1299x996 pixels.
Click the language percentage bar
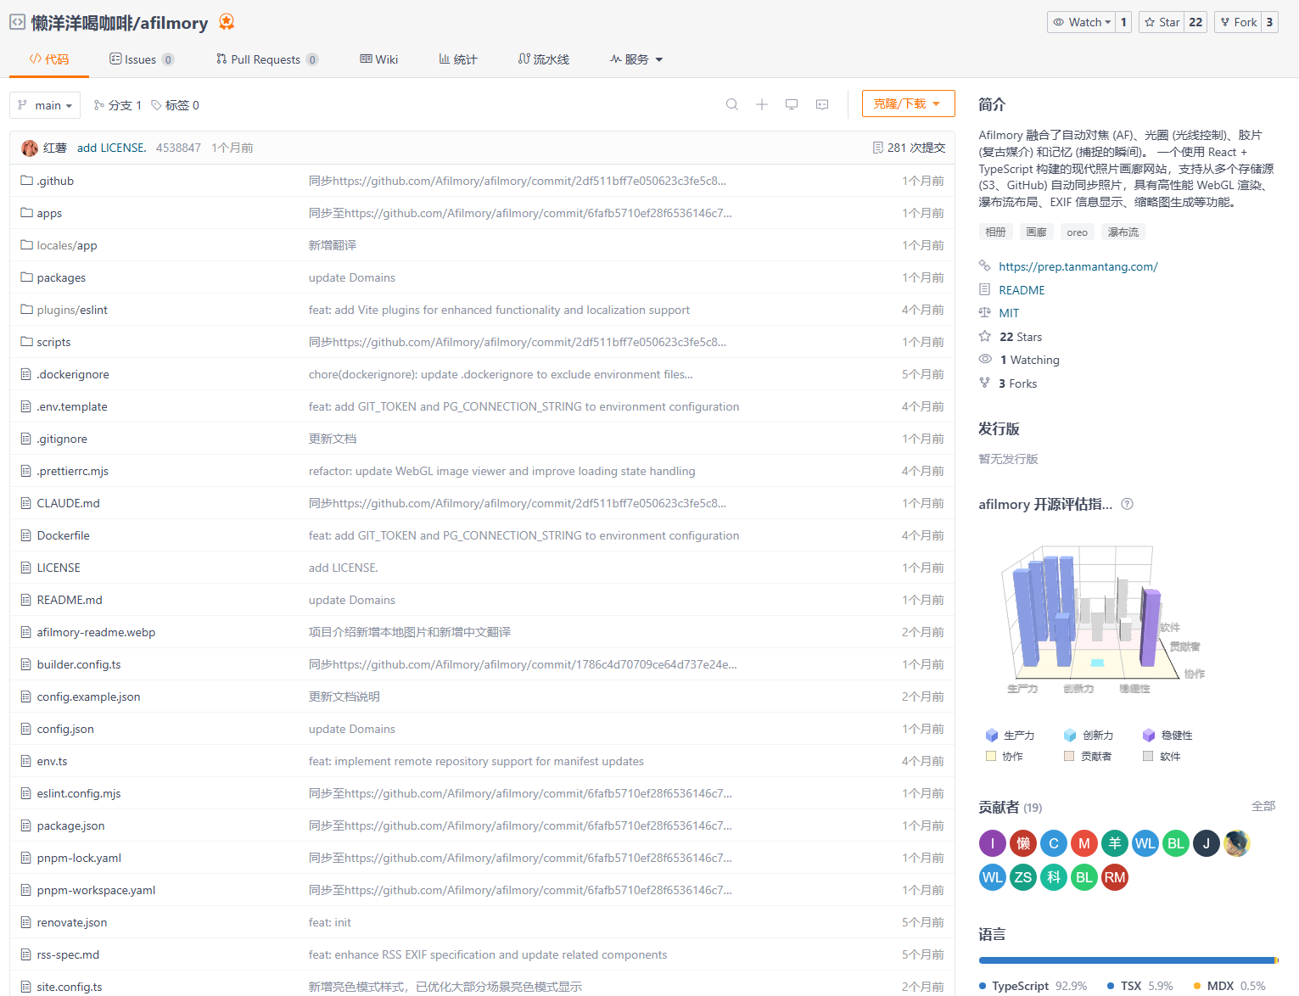tap(1128, 960)
